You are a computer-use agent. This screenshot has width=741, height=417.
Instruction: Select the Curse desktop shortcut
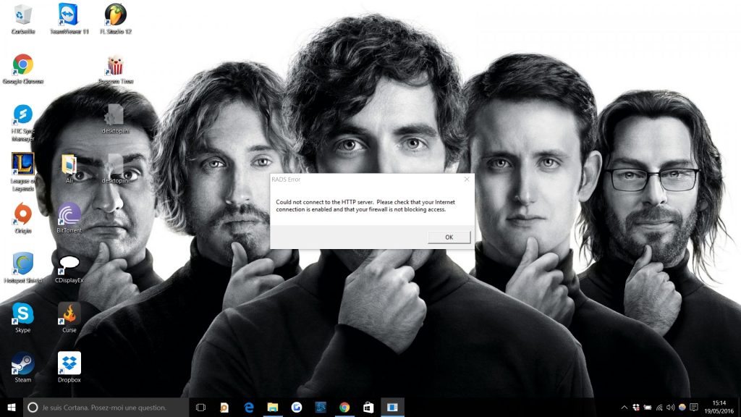pos(69,313)
